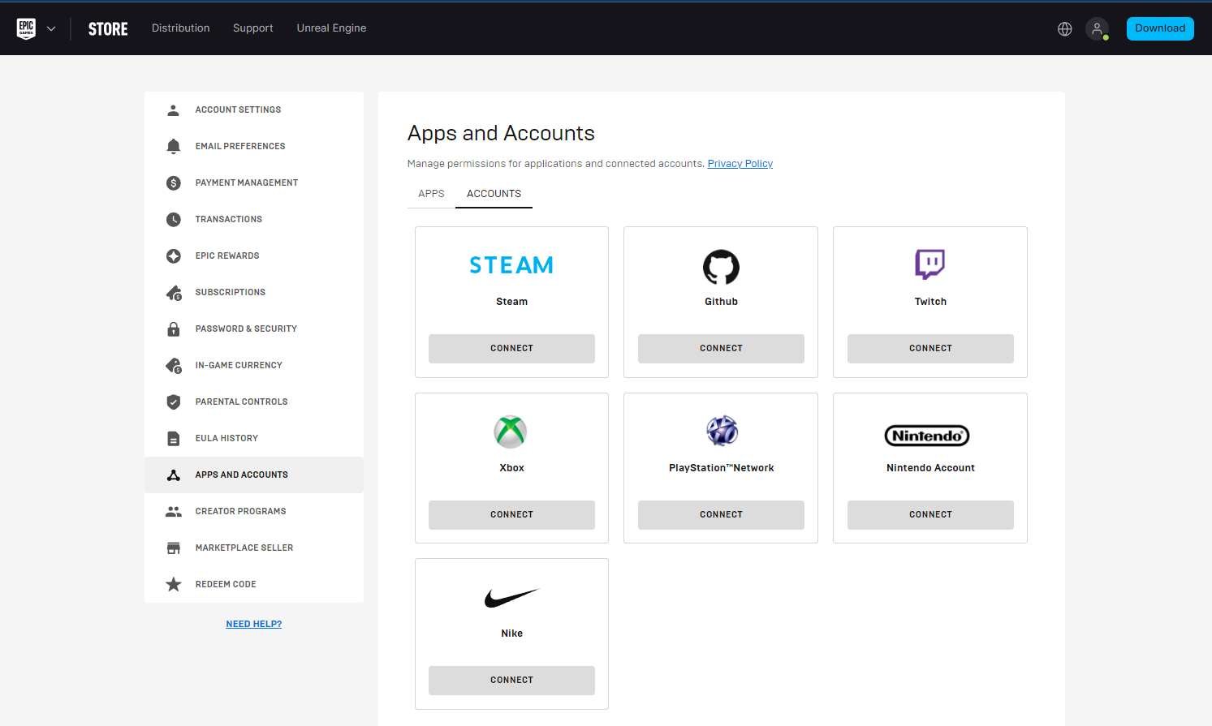The width and height of the screenshot is (1212, 726).
Task: Click the Nintendo Account name text
Action: point(930,468)
